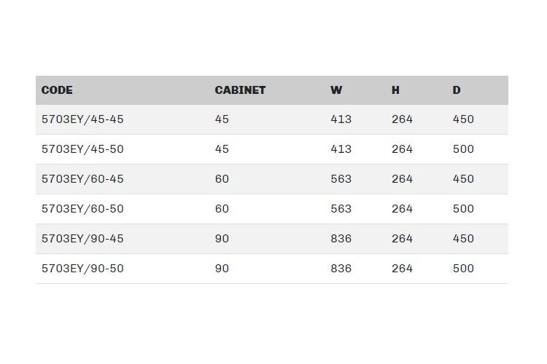Click width 413 in the 5703EY/45-50 row
This screenshot has height=364, width=547.
click(341, 149)
